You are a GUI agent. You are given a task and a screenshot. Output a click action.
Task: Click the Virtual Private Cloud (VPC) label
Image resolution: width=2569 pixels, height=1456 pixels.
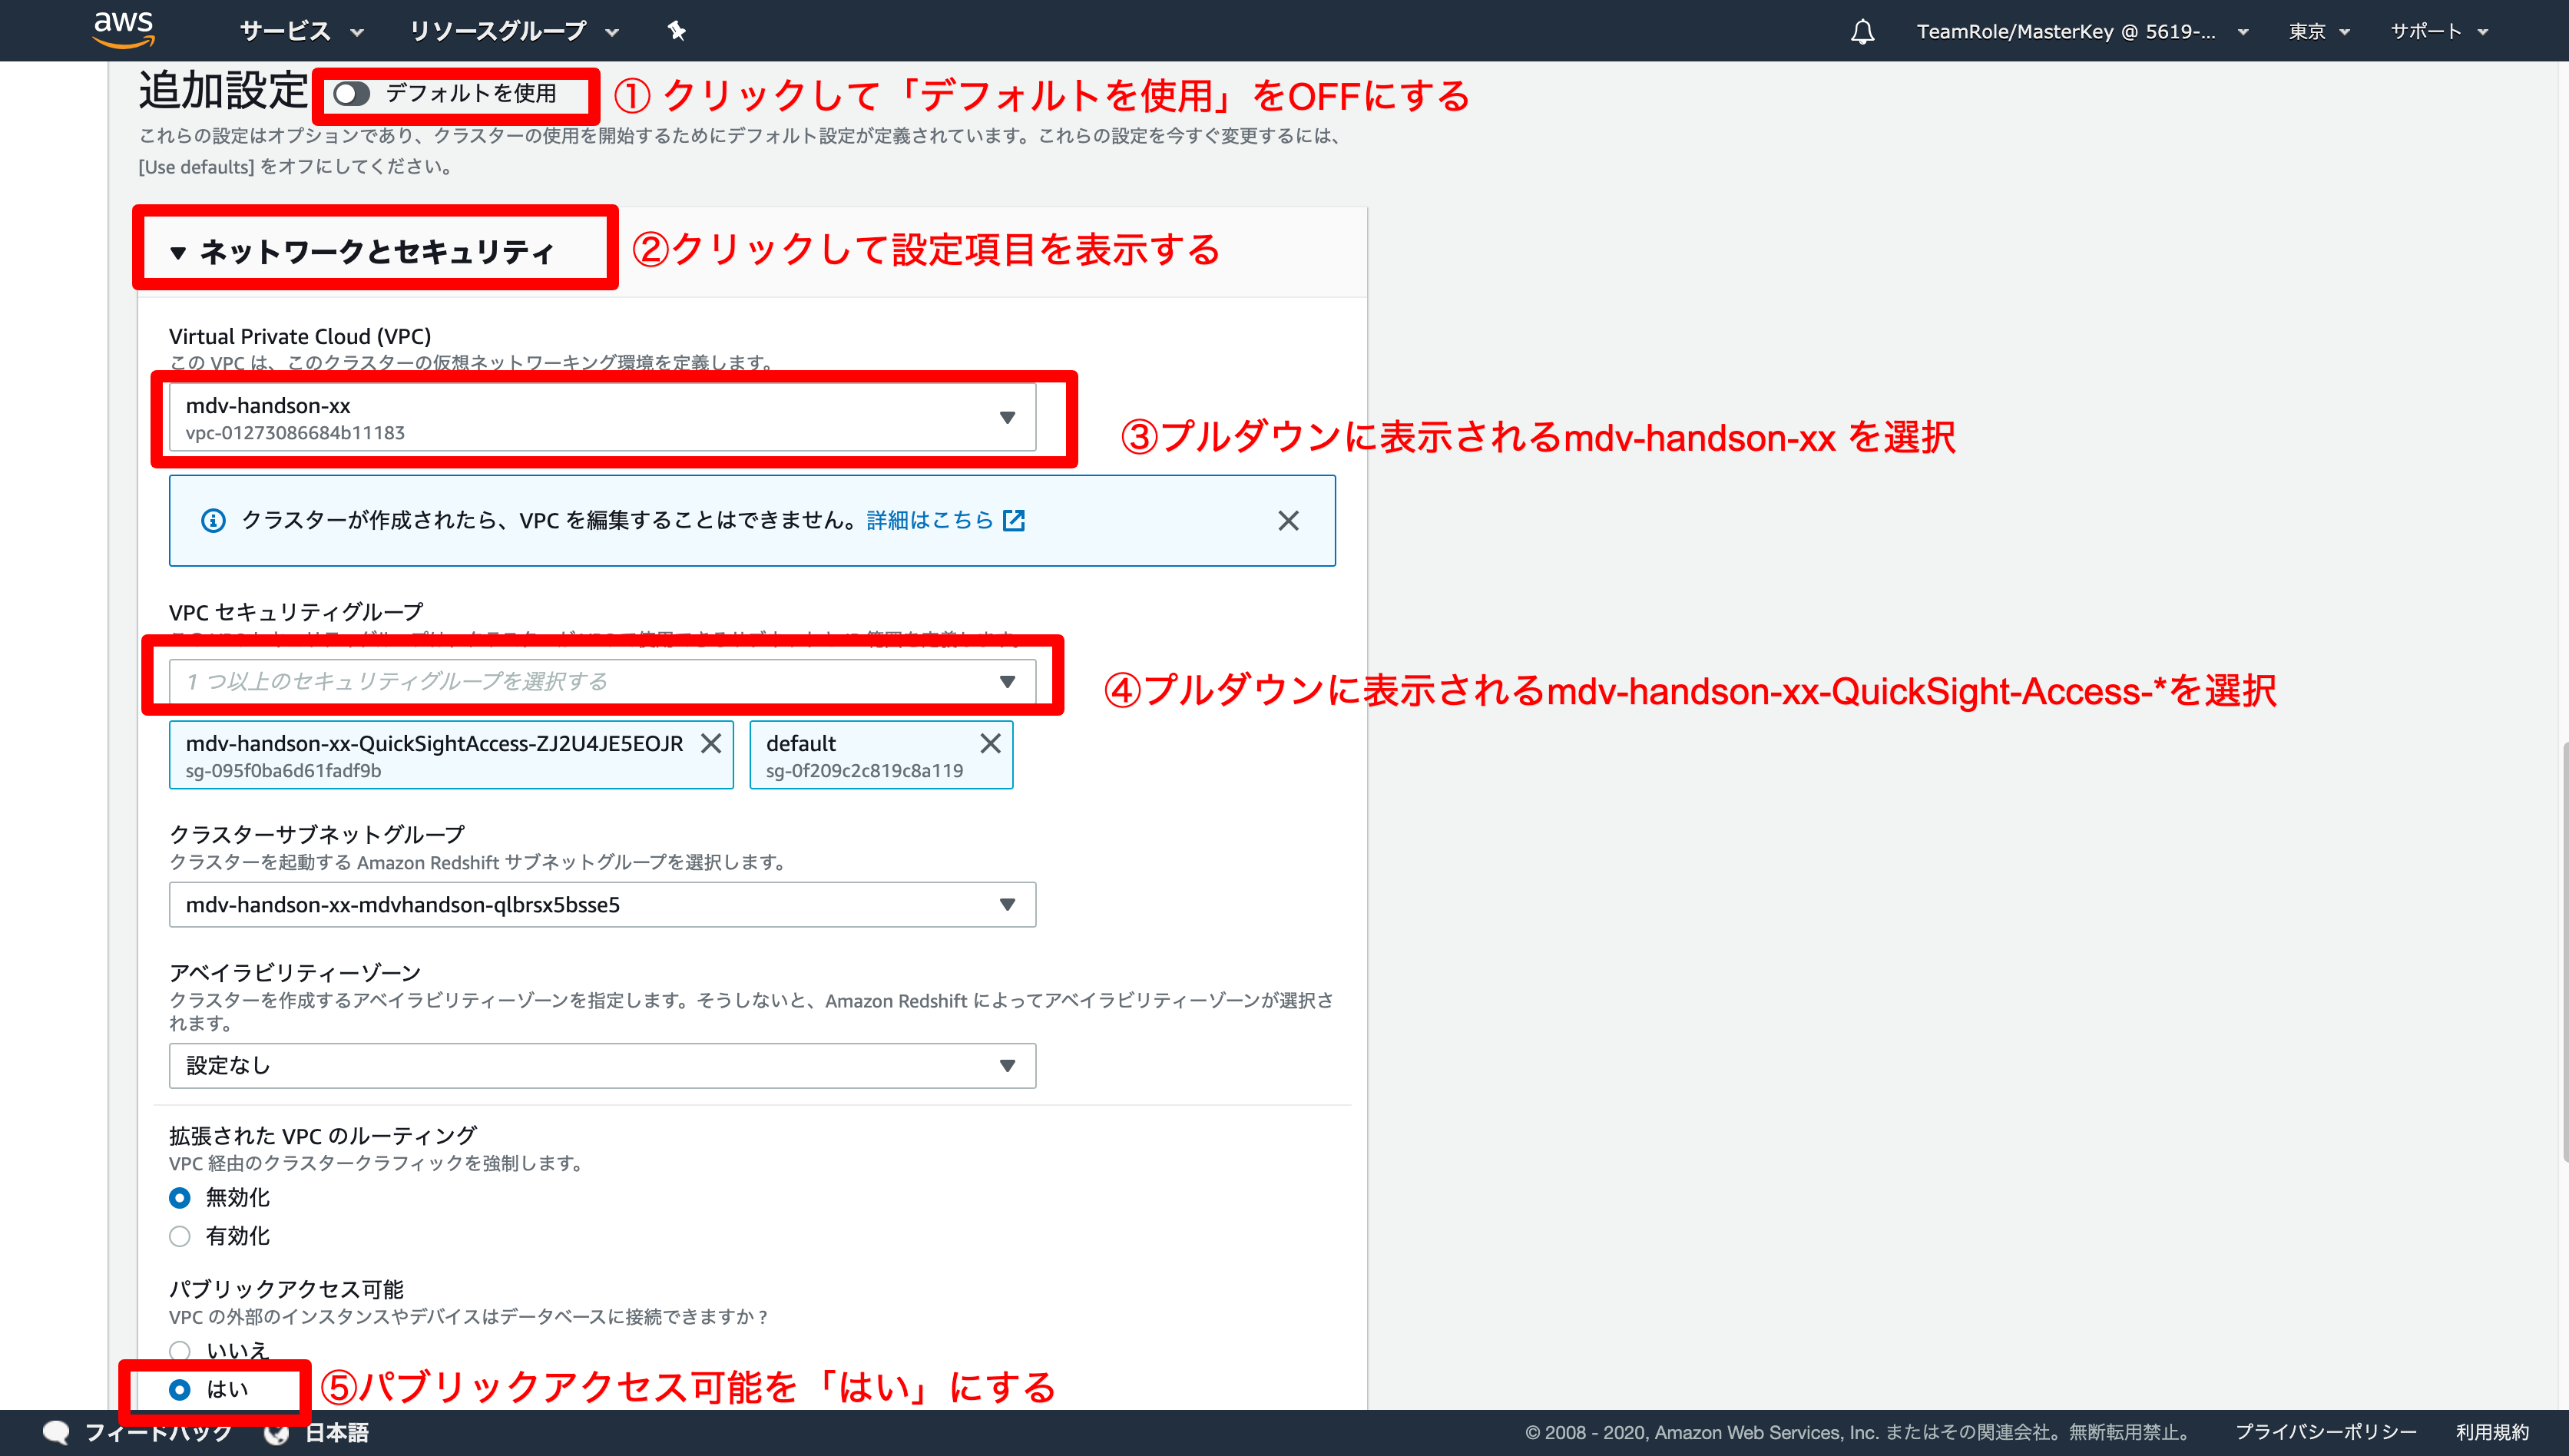tap(300, 336)
